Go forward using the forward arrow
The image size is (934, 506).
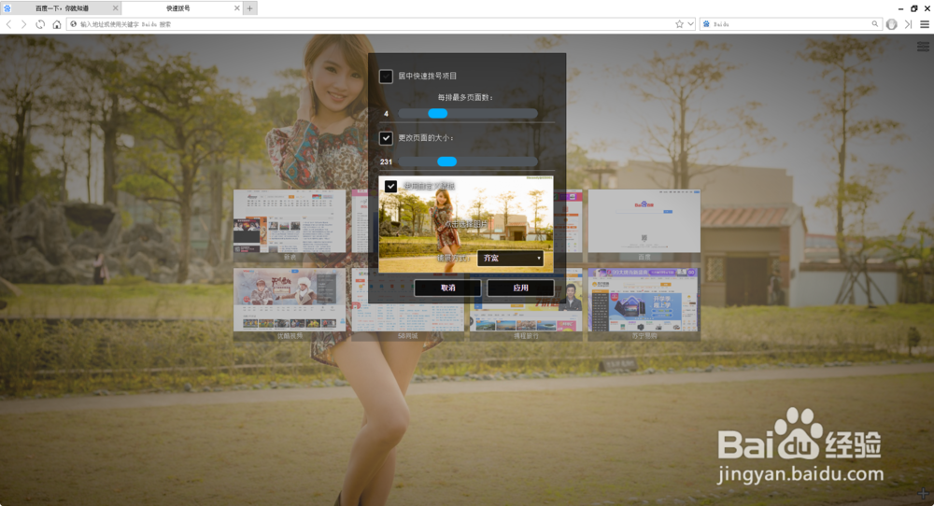click(x=24, y=24)
